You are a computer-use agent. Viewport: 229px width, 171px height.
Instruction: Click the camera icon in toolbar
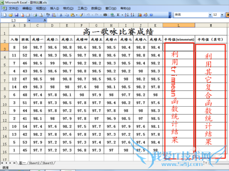click(105, 15)
